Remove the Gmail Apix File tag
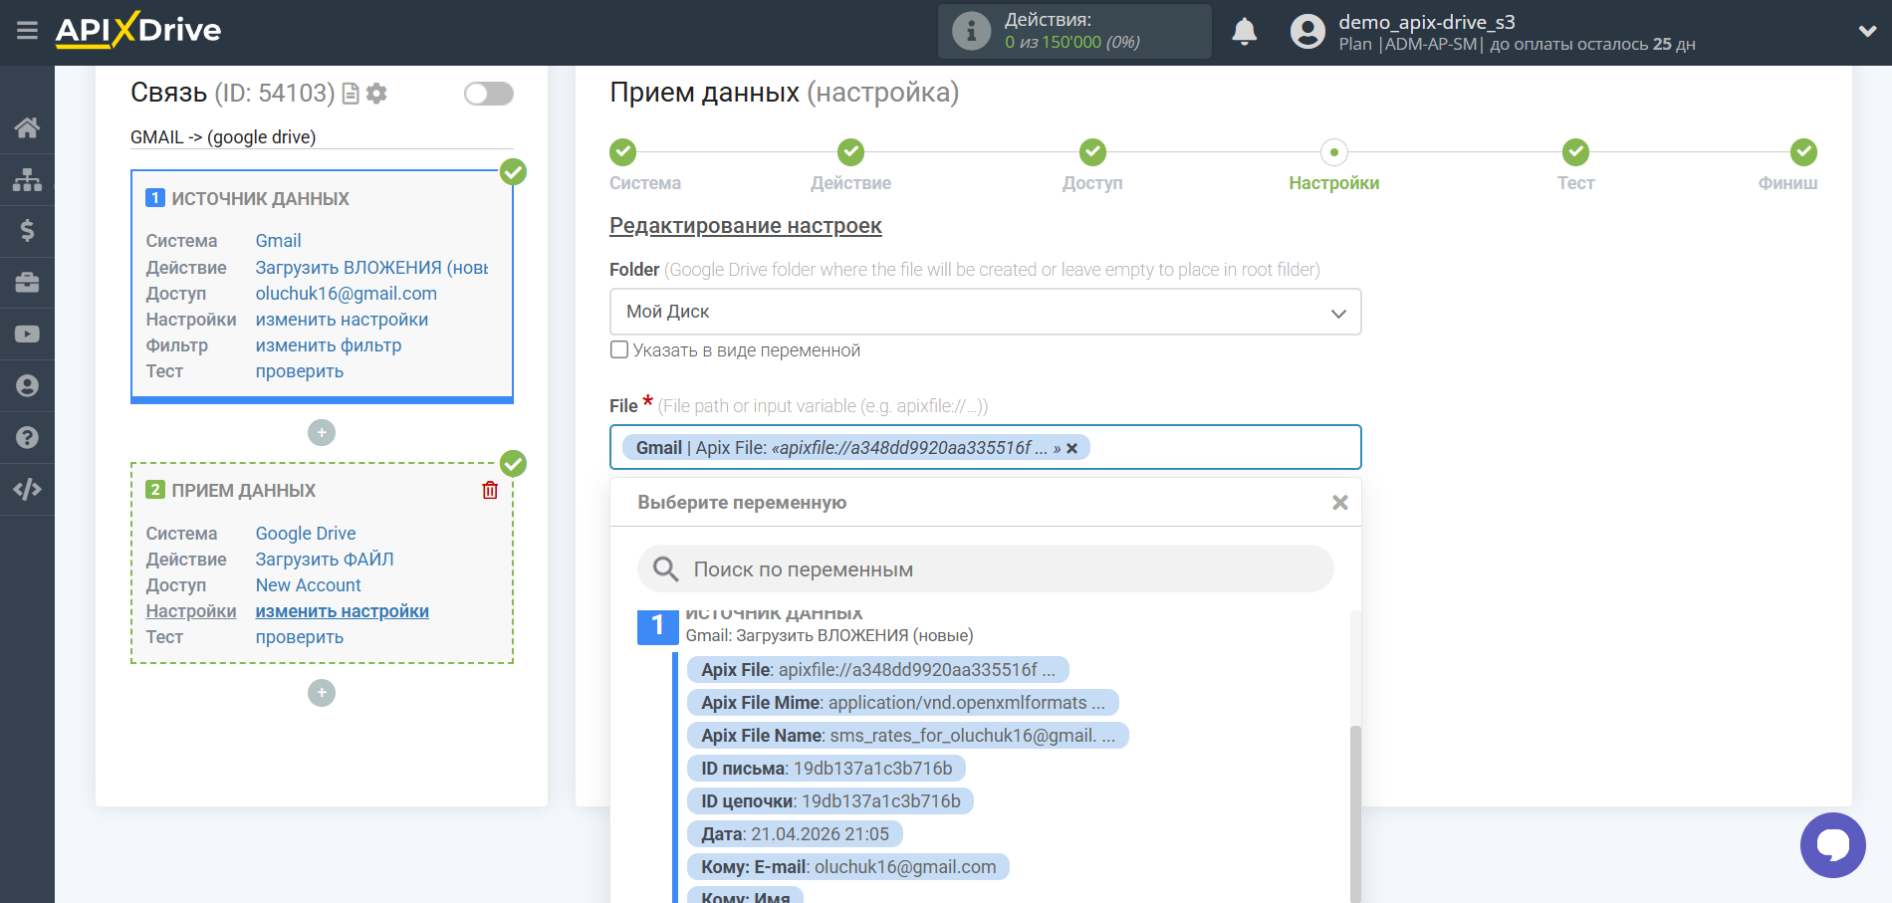1892x903 pixels. (x=1072, y=448)
